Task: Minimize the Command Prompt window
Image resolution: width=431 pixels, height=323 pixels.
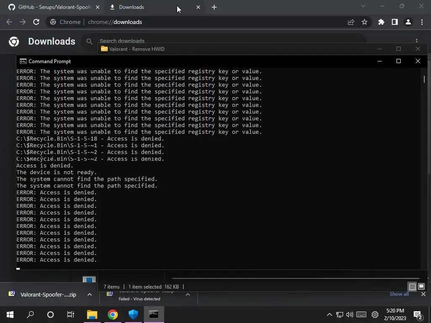Action: [380, 61]
